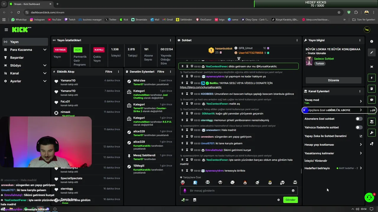Click the info icon in right toolbar
Image resolution: width=378 pixels, height=212 pixels.
point(372,42)
